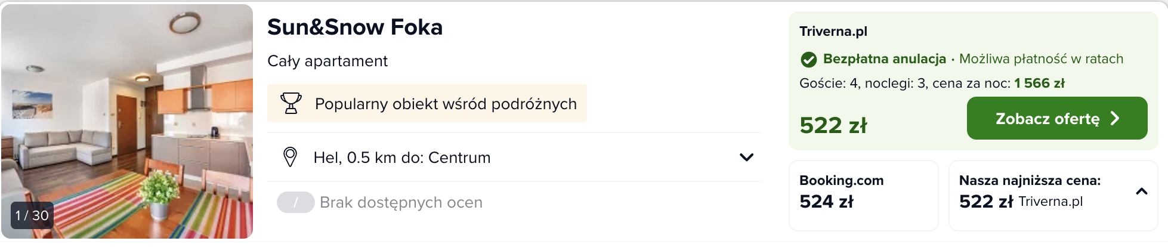Image resolution: width=1168 pixels, height=247 pixels.
Task: Click the Bezpłatna anulacja label
Action: click(x=884, y=59)
